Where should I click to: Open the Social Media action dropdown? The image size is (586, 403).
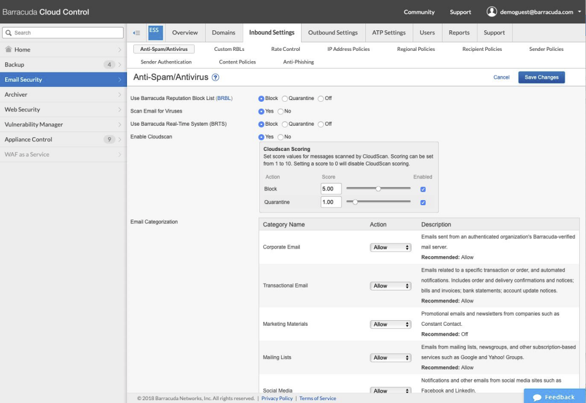point(390,390)
